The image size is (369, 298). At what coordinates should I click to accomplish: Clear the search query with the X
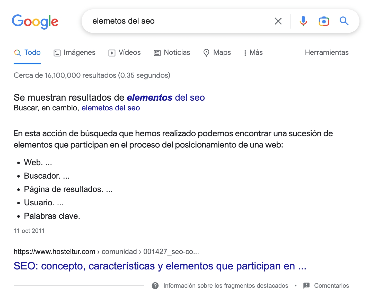[278, 21]
